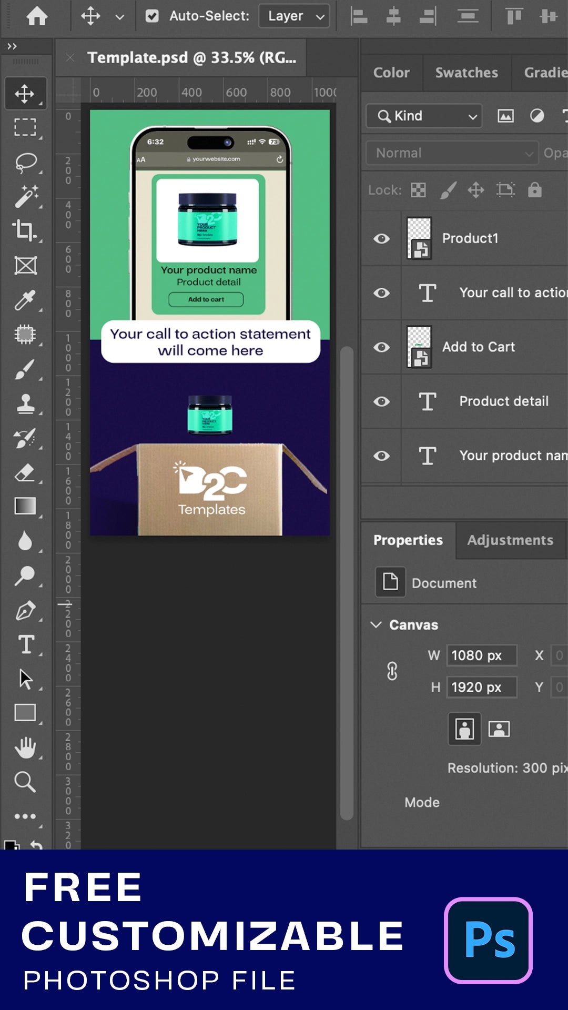
Task: Switch to the Adjustments tab
Action: tap(510, 540)
